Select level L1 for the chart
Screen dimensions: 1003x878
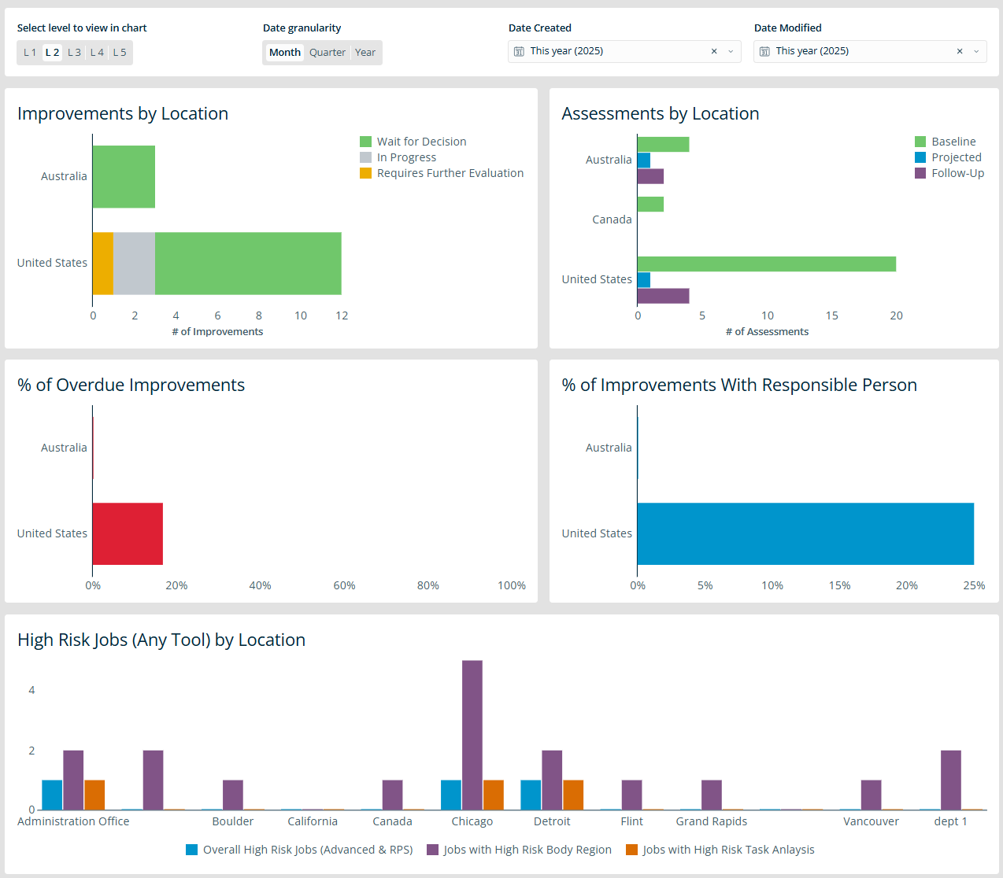[30, 53]
